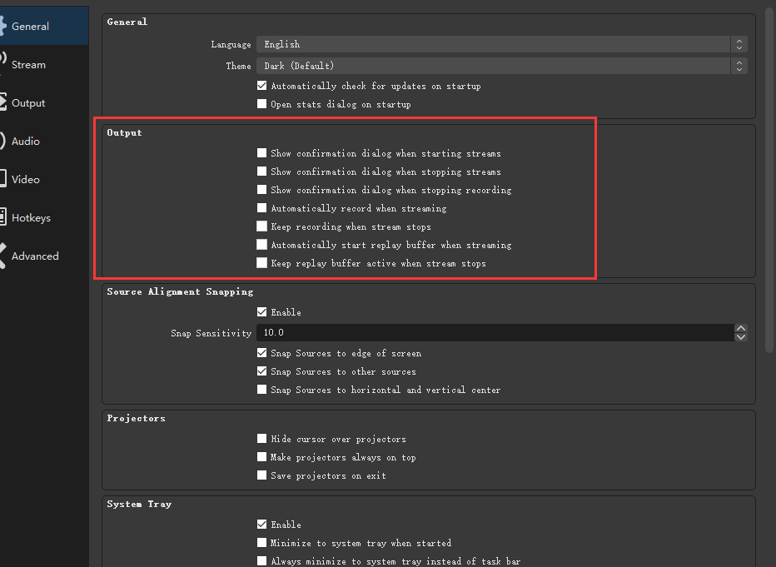Viewport: 776px width, 567px height.
Task: Check always minimize to system tray option
Action: (261, 560)
